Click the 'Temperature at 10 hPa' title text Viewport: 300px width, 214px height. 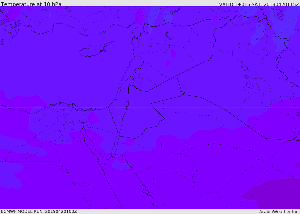31,4
